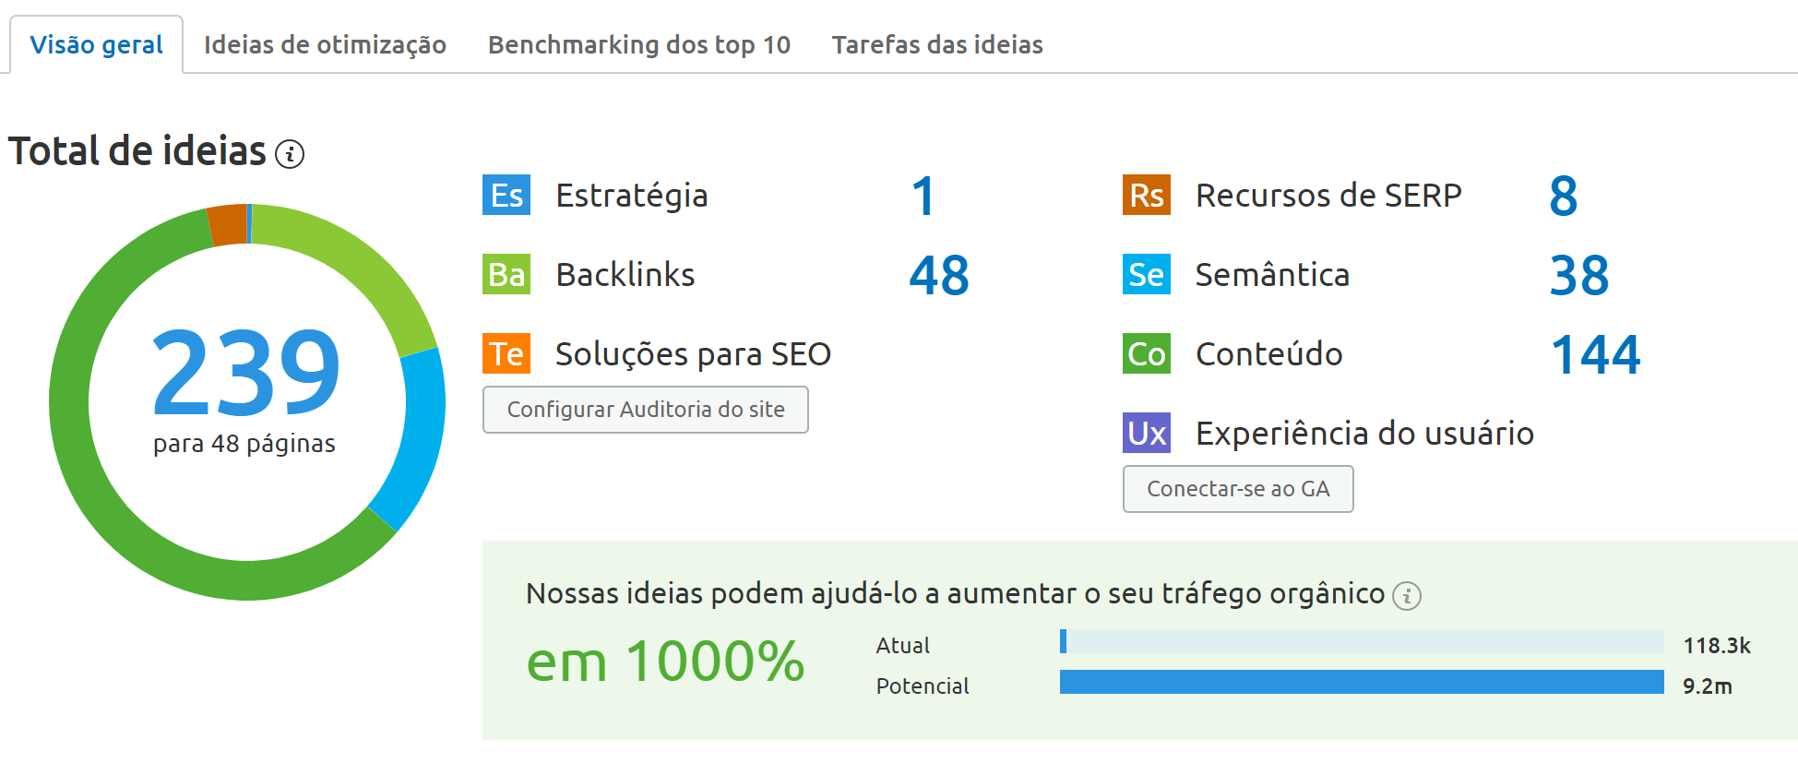The image size is (1798, 775).
Task: Select the Se Semântica icon
Action: click(x=1146, y=274)
